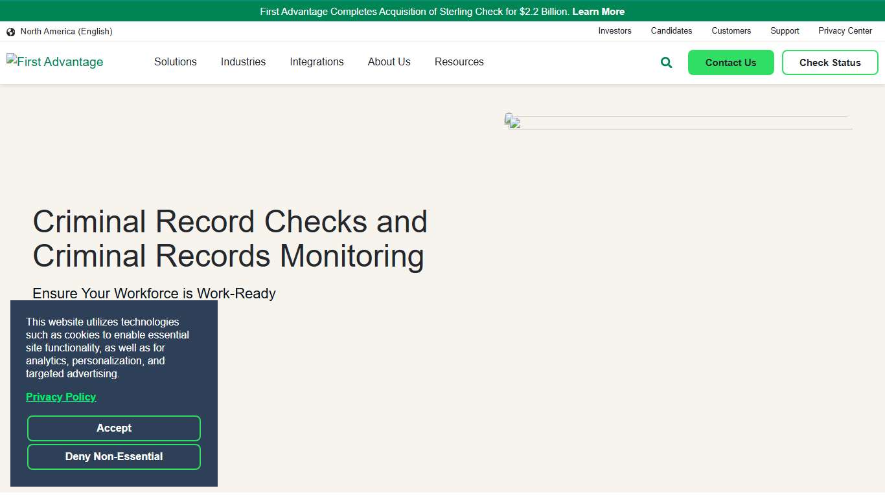The width and height of the screenshot is (885, 497).
Task: Select the Solutions navigation menu
Action: click(x=175, y=62)
